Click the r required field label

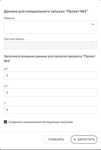click(x=5, y=103)
